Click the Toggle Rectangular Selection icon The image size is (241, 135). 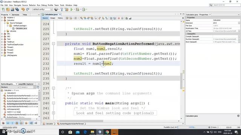point(95,18)
